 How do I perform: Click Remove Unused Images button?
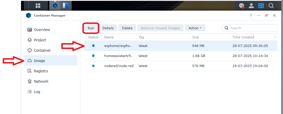pos(160,28)
